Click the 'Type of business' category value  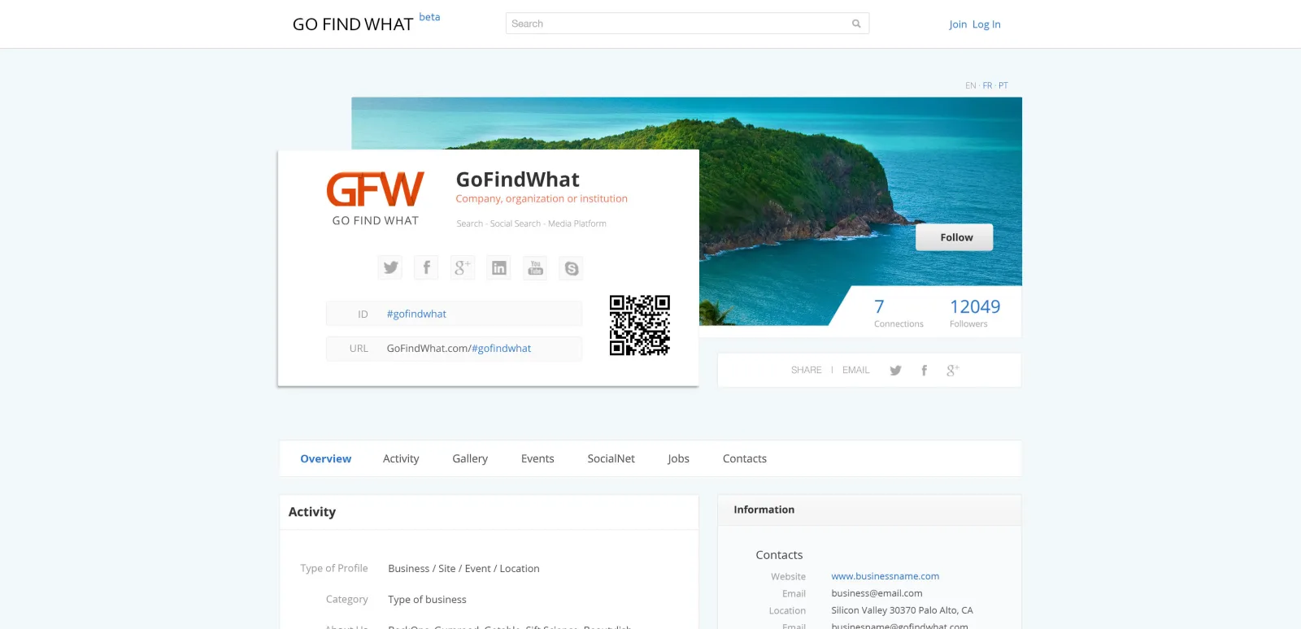coord(427,600)
